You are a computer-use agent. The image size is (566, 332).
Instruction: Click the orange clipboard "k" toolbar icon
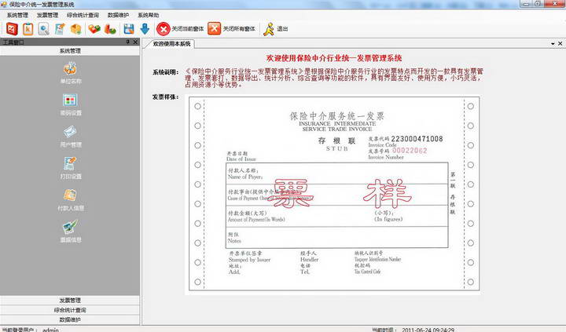[28, 29]
